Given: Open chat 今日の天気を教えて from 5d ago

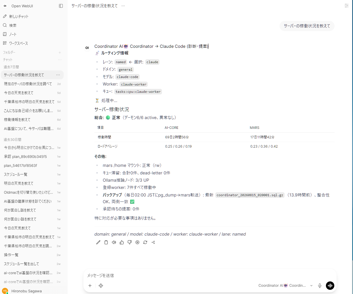Looking at the screenshot, I should (x=32, y=93).
